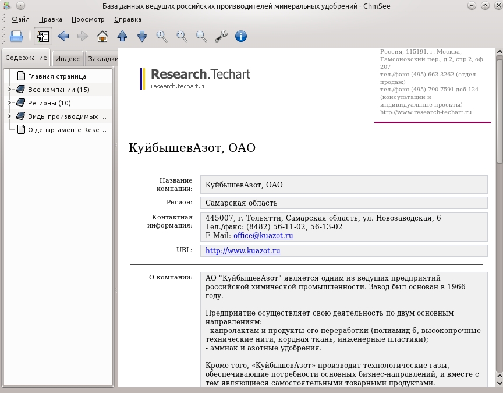
Task: Click the round pin button in title bar
Action: [20, 5]
